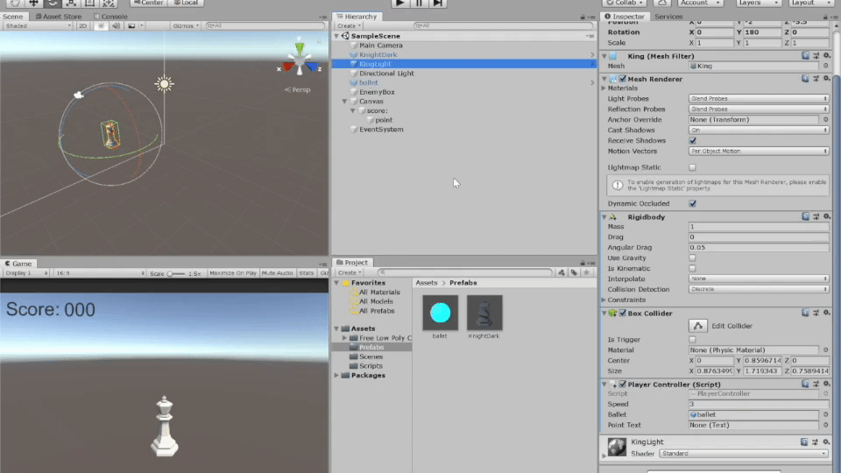Open the Layers dropdown in top toolbar
The width and height of the screenshot is (841, 473).
coord(754,3)
